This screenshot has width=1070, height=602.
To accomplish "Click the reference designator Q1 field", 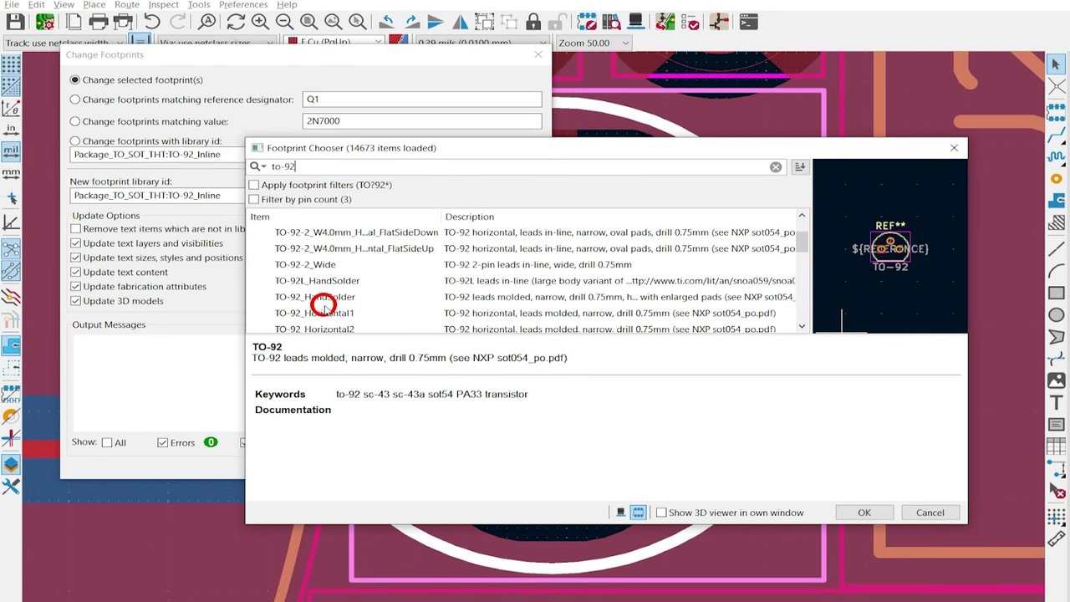I will (422, 99).
